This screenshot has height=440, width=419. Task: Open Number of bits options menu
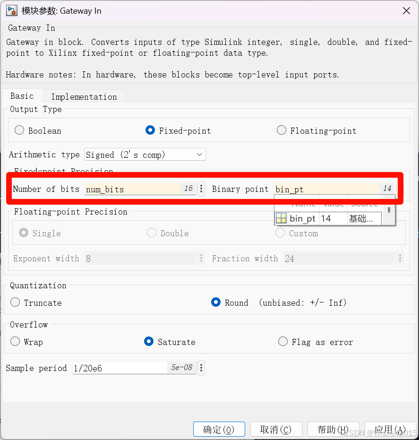[x=201, y=189]
